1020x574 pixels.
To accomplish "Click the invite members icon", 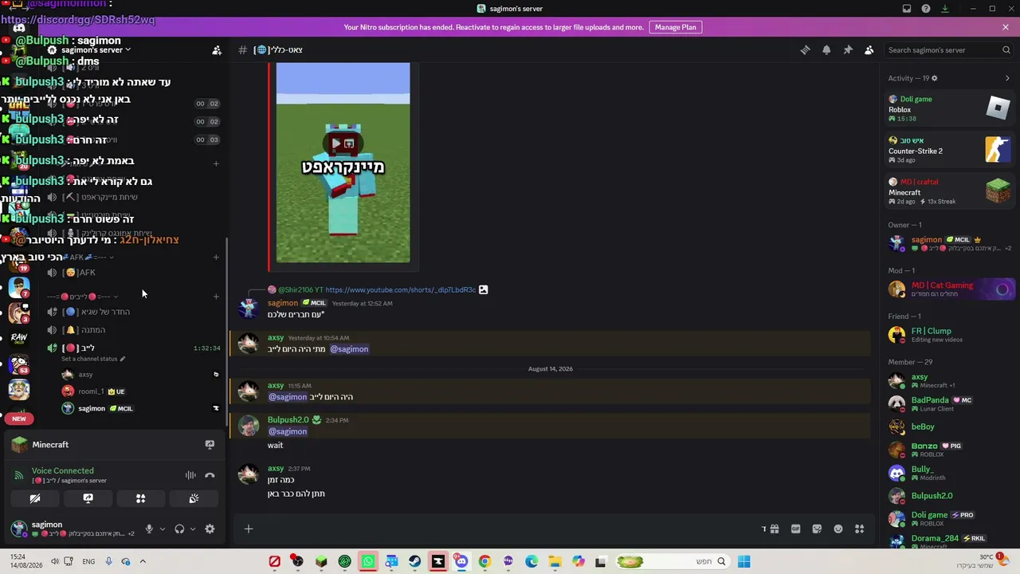I will click(217, 49).
